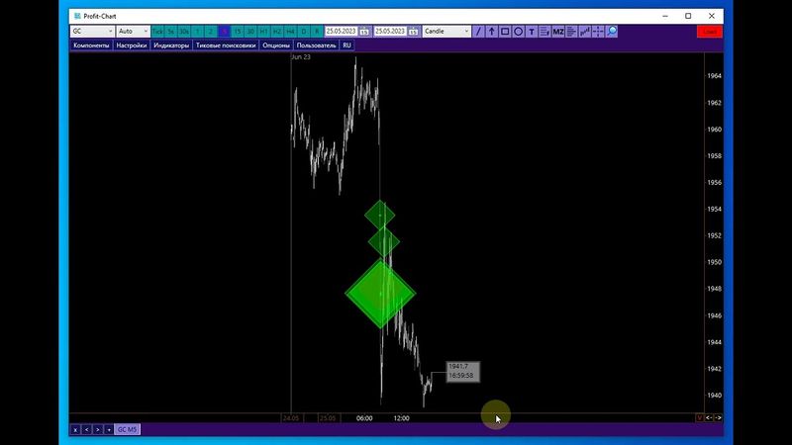Pick the circle drawing tool
Image resolution: width=792 pixels, height=445 pixels.
tap(518, 32)
